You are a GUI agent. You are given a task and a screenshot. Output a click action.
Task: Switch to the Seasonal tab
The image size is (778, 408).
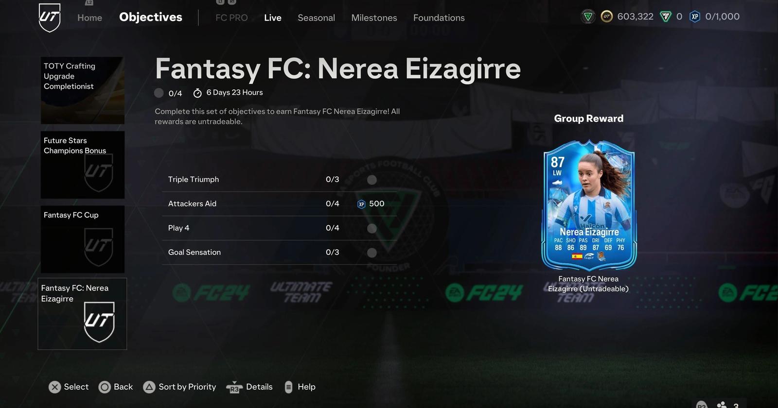[316, 17]
